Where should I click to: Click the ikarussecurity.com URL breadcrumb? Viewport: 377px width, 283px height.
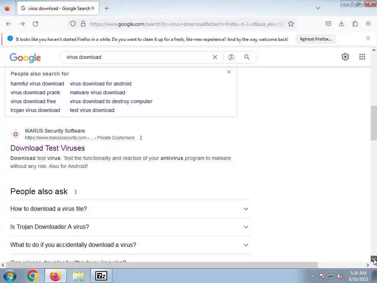click(x=80, y=138)
